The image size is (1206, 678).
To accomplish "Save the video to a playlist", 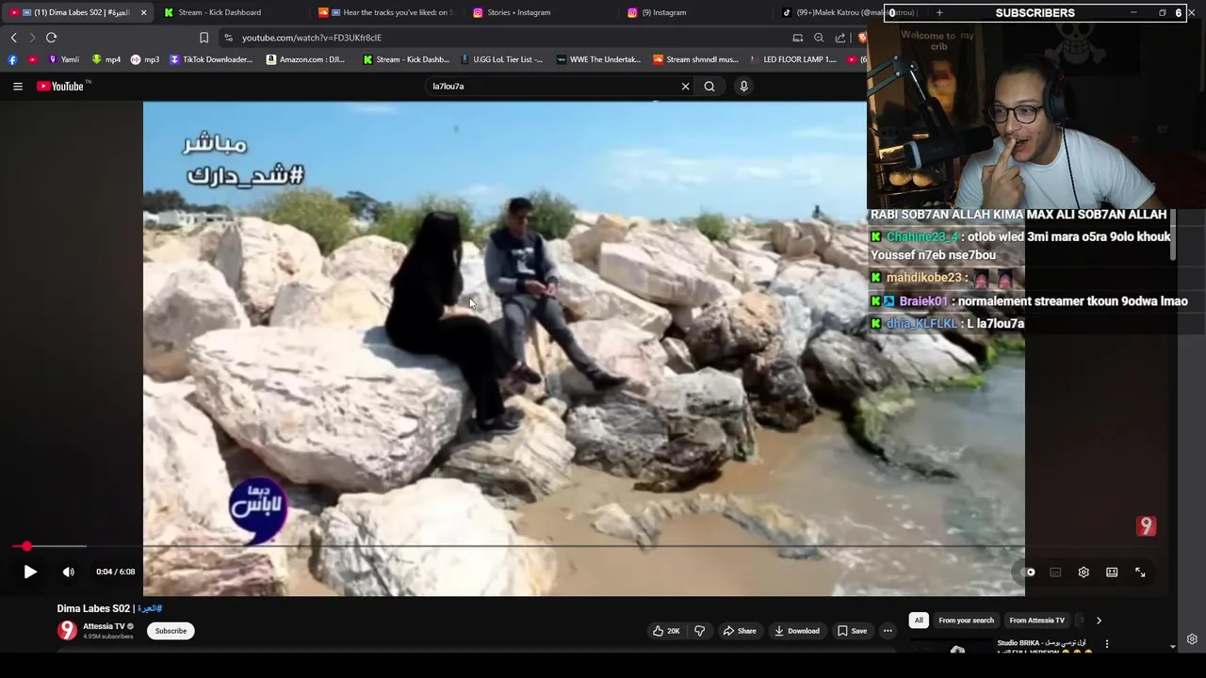I will click(x=853, y=631).
